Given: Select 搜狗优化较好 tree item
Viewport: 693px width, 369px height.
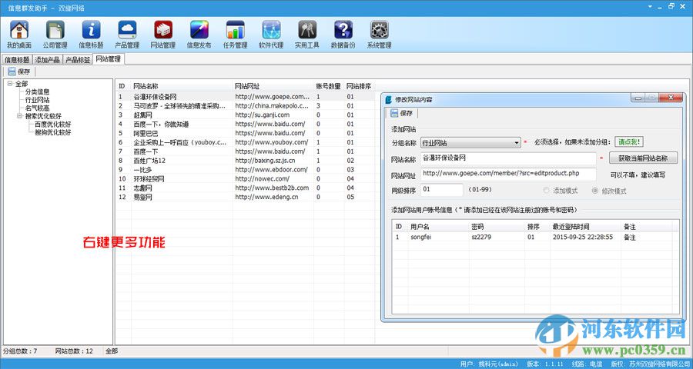Looking at the screenshot, I should 52,132.
